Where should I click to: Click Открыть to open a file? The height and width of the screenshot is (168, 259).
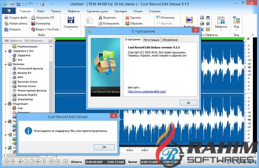[13, 29]
